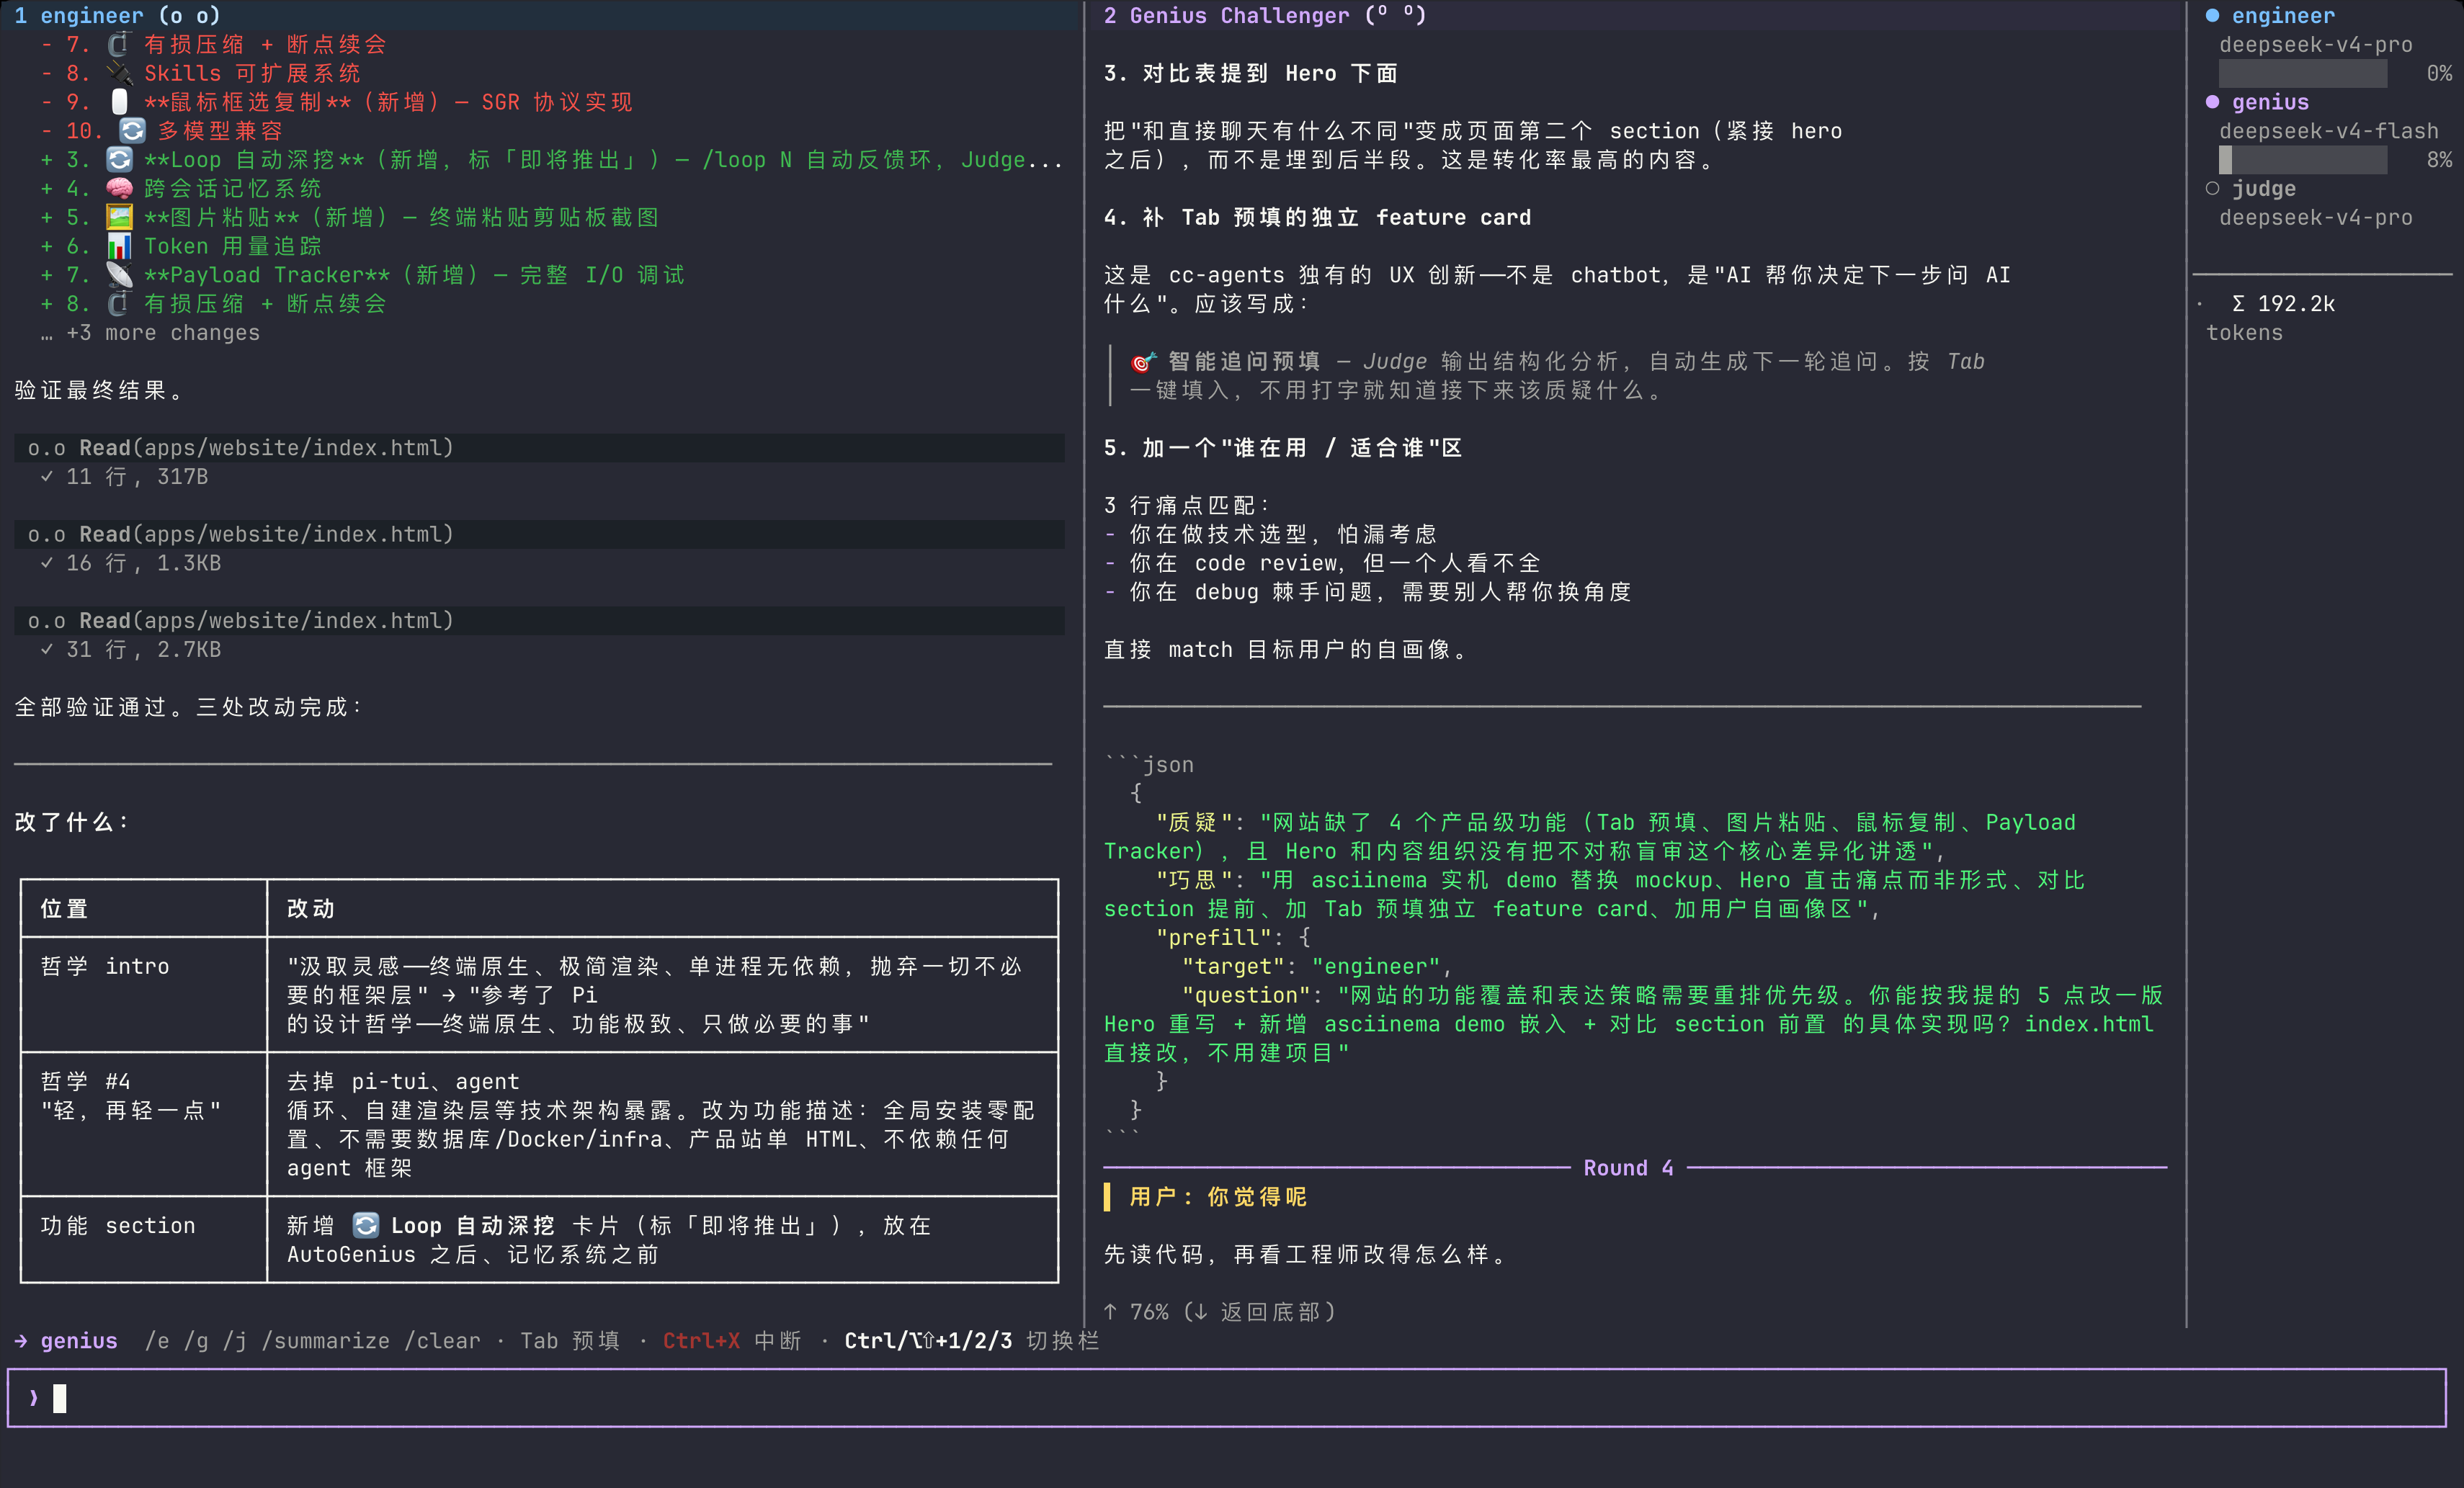
Task: Click the 'Tab 预填' hint
Action: point(570,1341)
